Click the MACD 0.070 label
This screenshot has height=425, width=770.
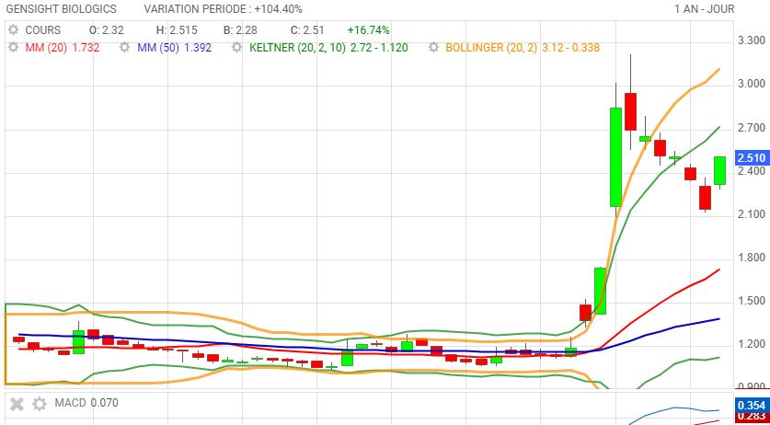point(86,403)
